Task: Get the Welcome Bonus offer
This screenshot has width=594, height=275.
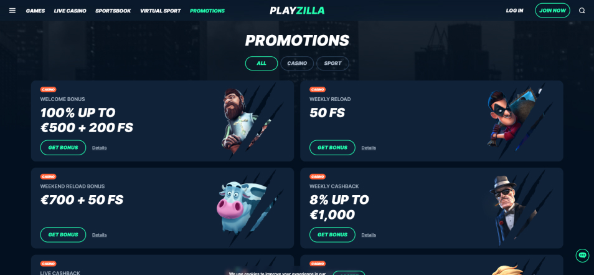Action: coord(63,148)
